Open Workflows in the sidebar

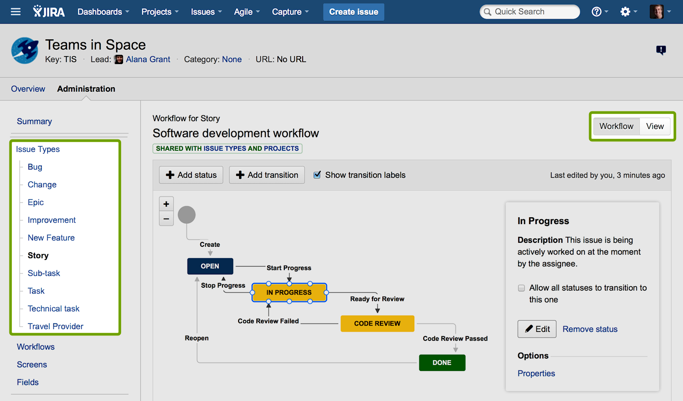pyautogui.click(x=36, y=347)
